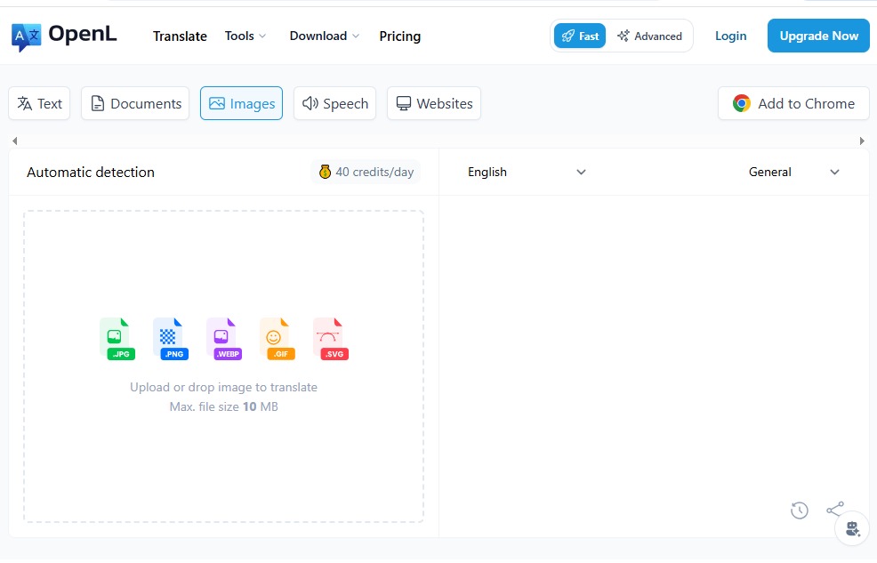This screenshot has width=877, height=563.
Task: Select the Speech tab
Action: (x=335, y=104)
